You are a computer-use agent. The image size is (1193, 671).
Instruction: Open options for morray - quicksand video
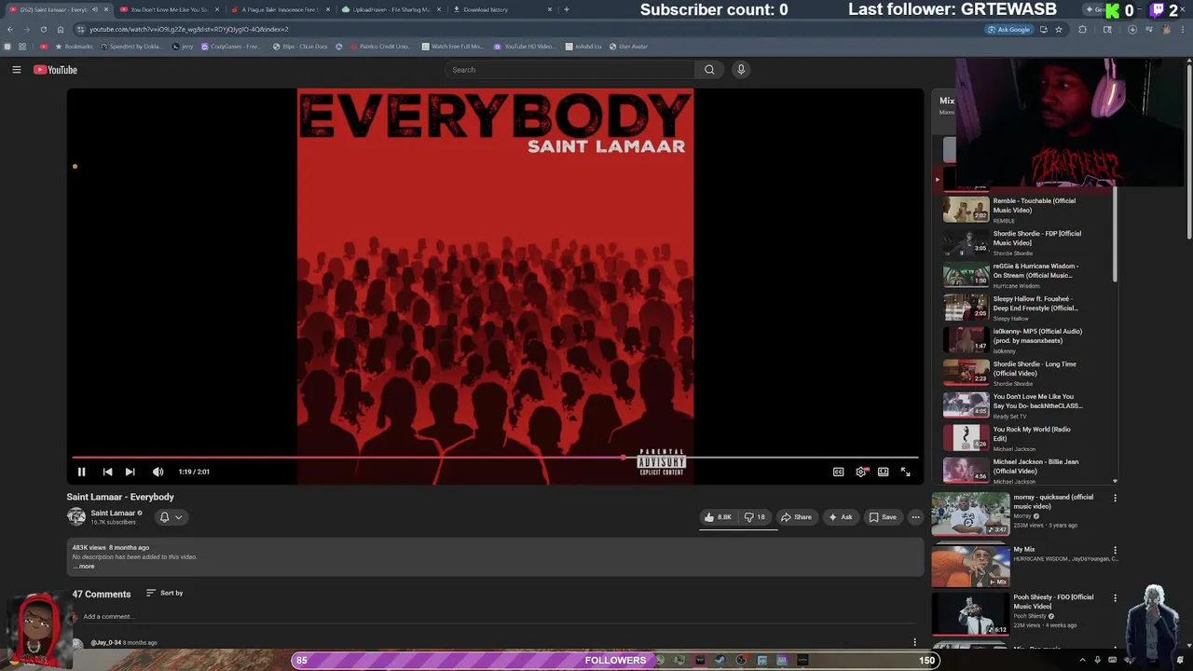[x=1115, y=499]
